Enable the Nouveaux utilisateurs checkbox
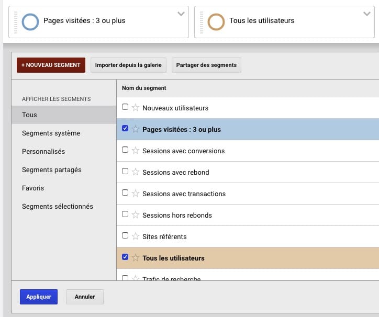Viewport: 379px width, 317px height. click(x=125, y=107)
